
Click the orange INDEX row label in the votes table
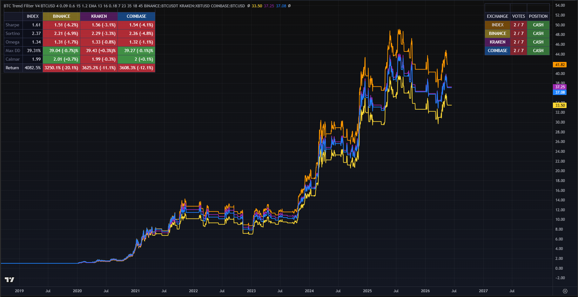coord(498,25)
